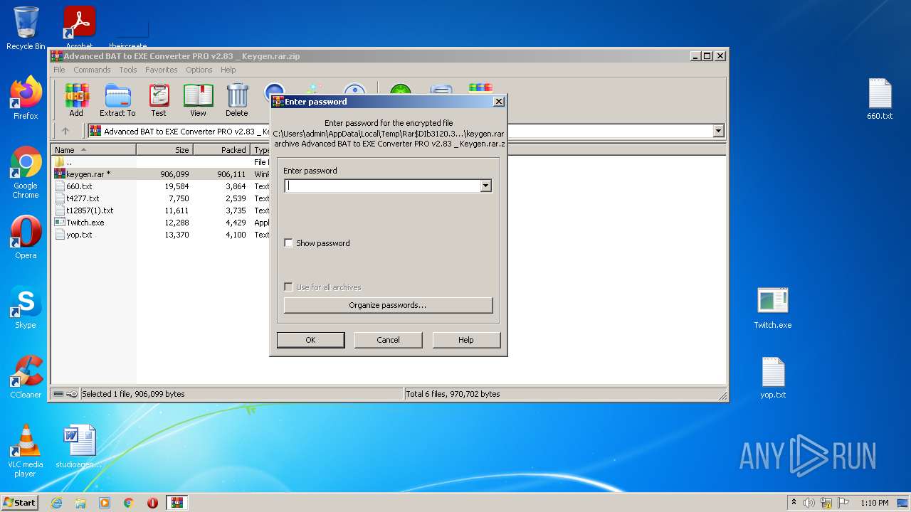The width and height of the screenshot is (911, 512).
Task: Show hidden system tray icons arrow
Action: tap(794, 503)
